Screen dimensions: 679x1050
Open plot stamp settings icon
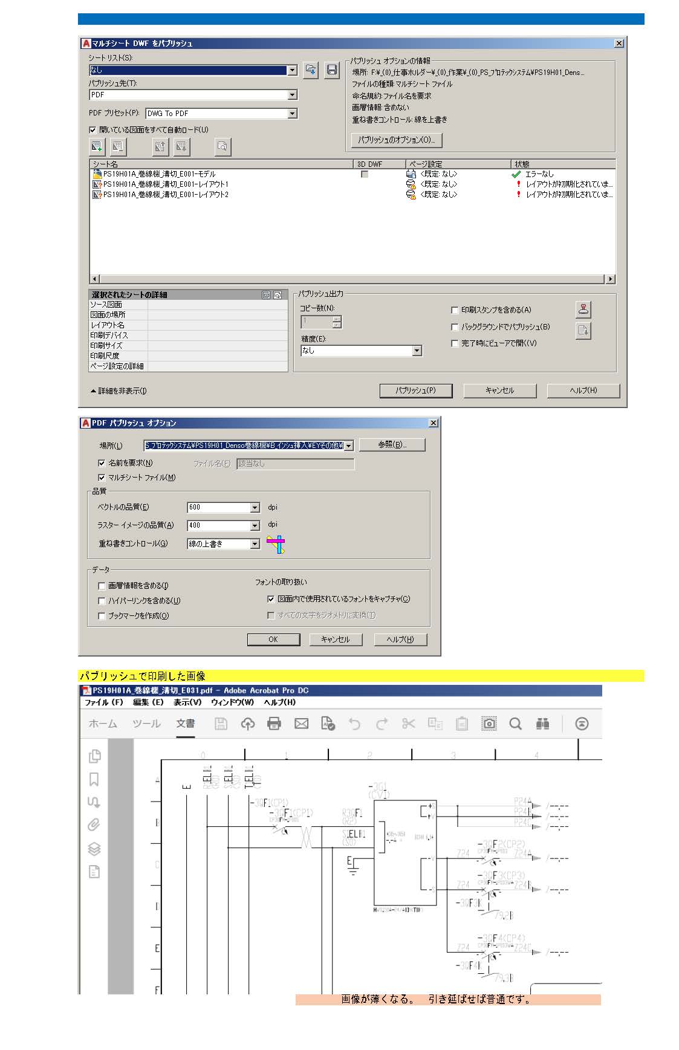583,309
